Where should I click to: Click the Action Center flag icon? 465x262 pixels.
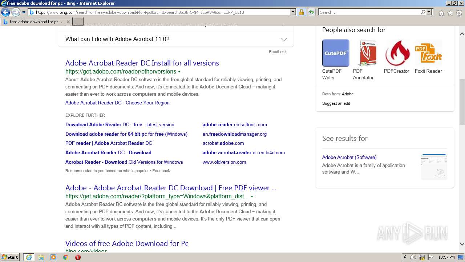click(430, 257)
